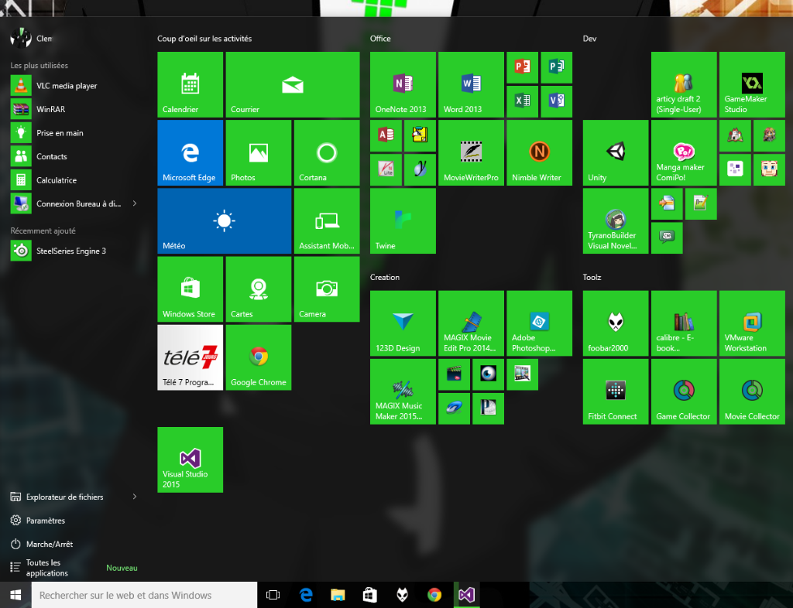Launch the Google Chrome tile
This screenshot has height=608, width=793.
click(259, 357)
